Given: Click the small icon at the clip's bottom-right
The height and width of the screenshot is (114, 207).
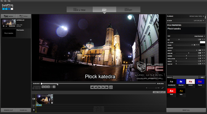Looking at the screenshot, I should 52,103.
